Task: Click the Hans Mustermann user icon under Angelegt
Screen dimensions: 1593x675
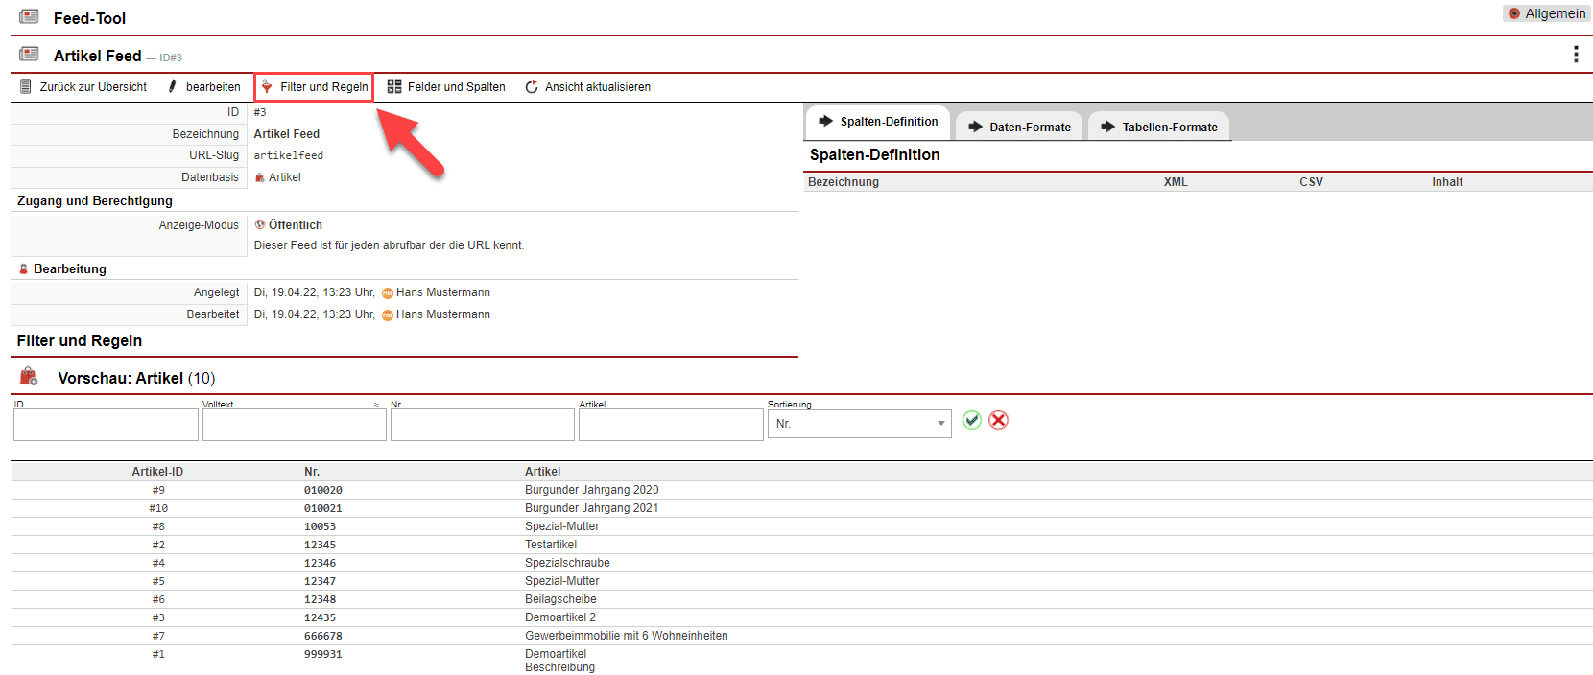Action: click(388, 293)
